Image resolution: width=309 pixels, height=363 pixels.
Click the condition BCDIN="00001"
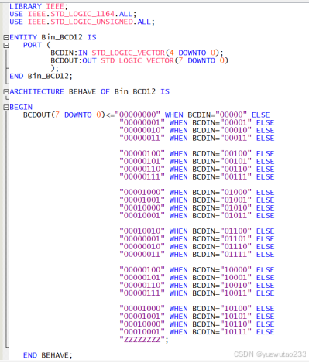tap(222, 122)
